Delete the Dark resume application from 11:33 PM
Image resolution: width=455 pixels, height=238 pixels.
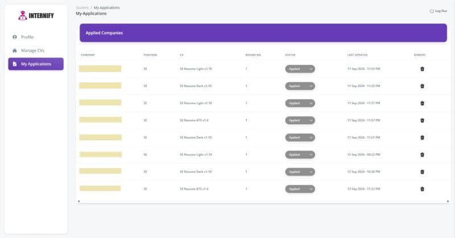422,86
